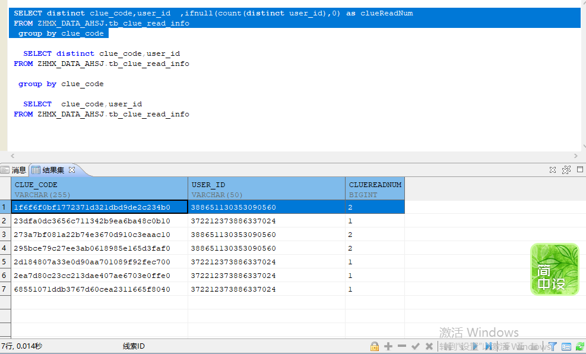Screen dimensions: 586x354
Task: Select cell 2d184807a33e0d90aa701089f92fec700
Action: click(x=99, y=262)
